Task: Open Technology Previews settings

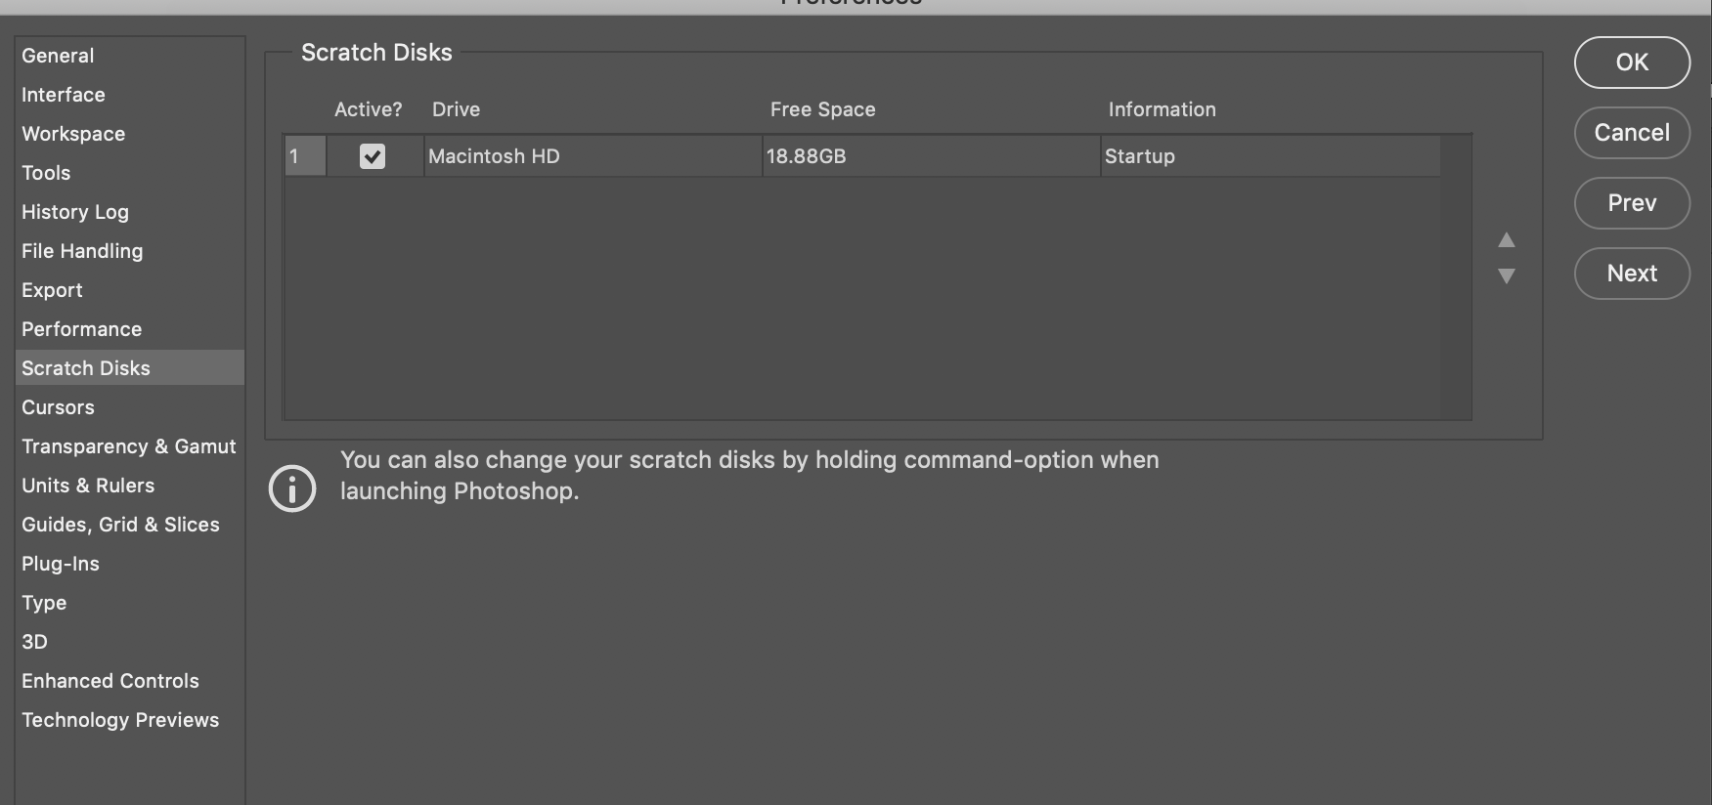Action: point(120,720)
